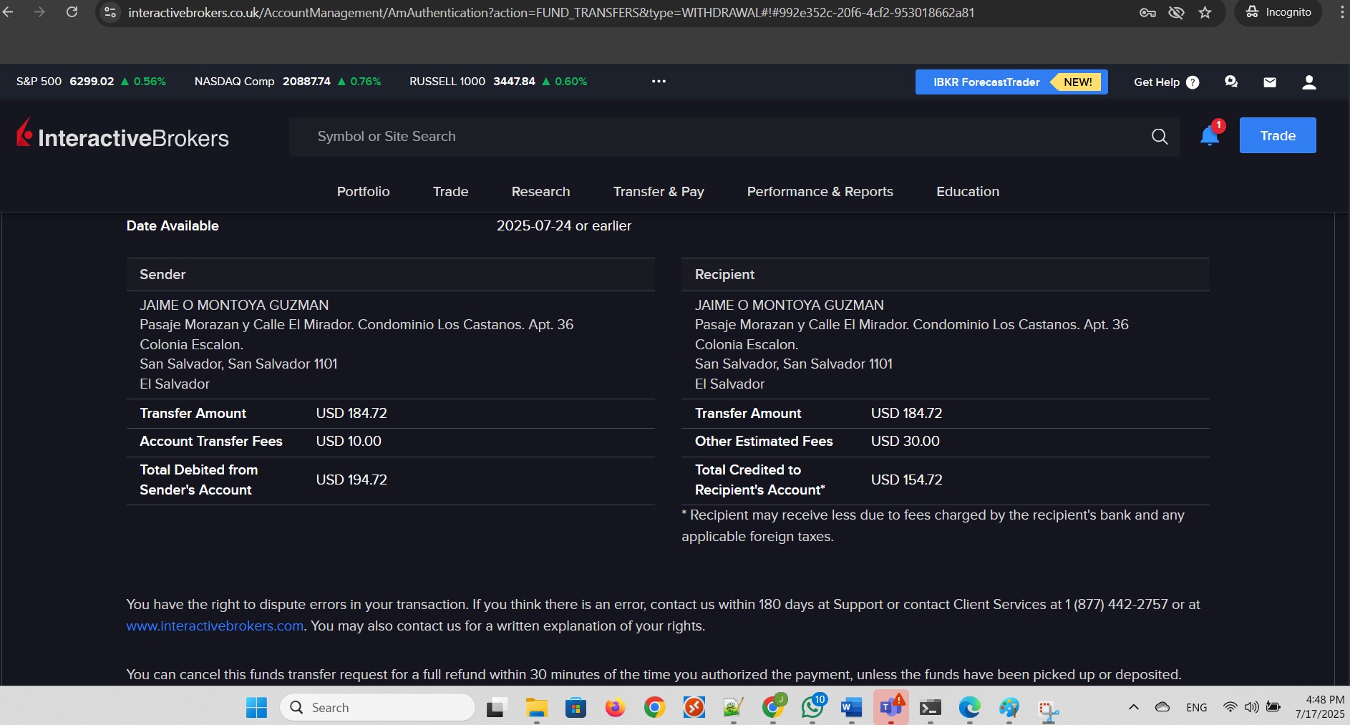
Task: Open the Education menu
Action: pos(968,192)
